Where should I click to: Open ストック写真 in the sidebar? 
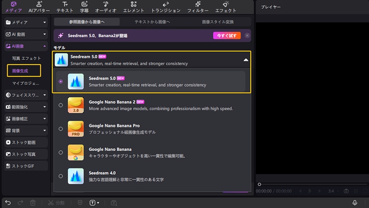[26, 154]
